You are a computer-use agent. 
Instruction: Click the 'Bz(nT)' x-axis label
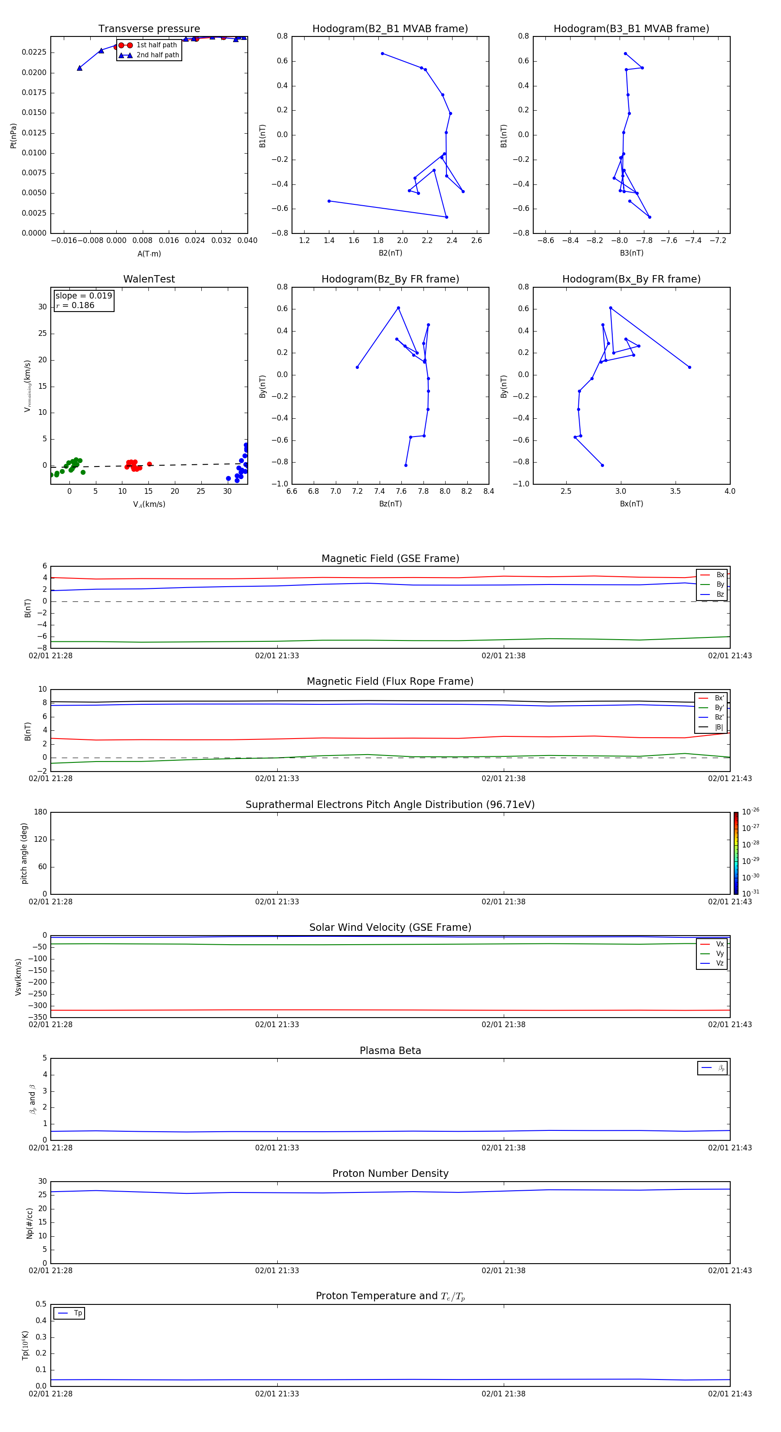click(x=390, y=504)
